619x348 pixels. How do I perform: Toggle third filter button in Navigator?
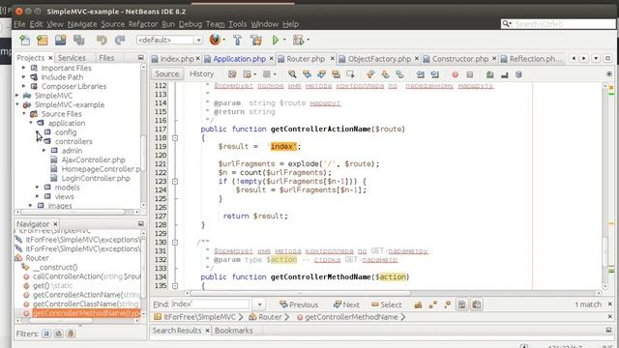pyautogui.click(x=71, y=333)
